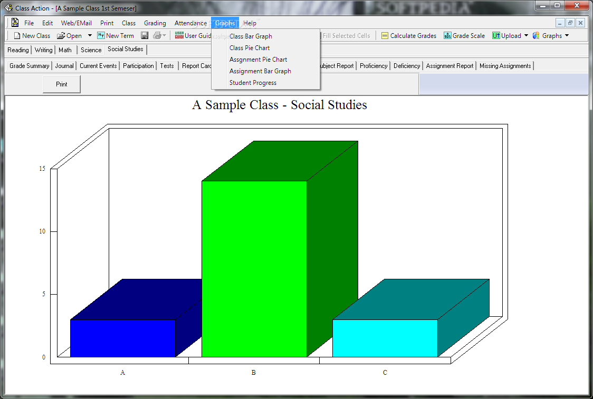Expand the toolbar Graphs dropdown arrow
Viewport: 593px width, 399px height.
pos(567,35)
